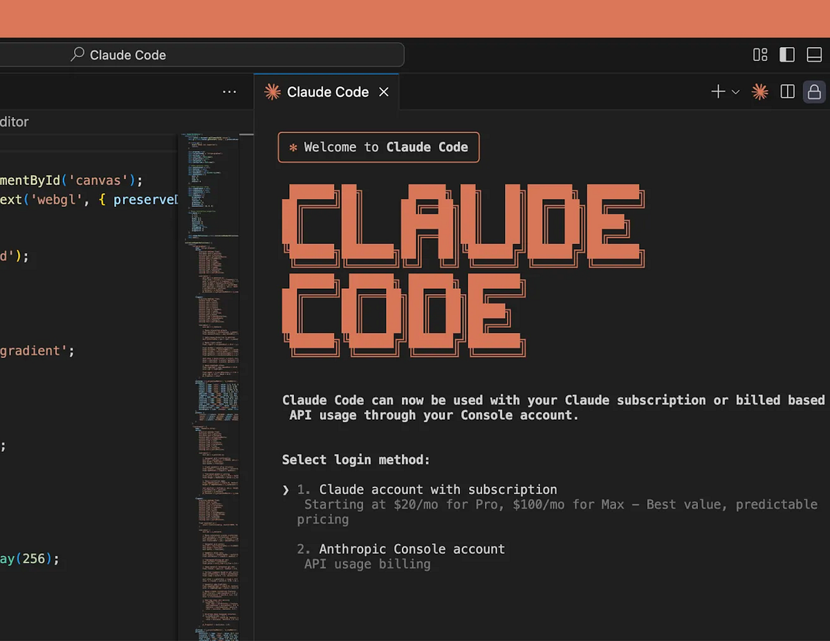Toggle the bottom panel icon
Screen dimensions: 830x641
coord(814,55)
